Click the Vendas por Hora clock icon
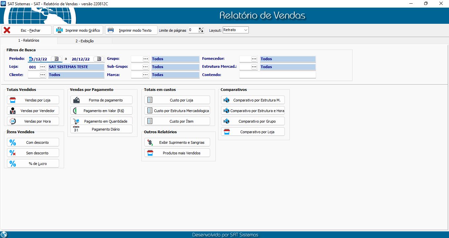This screenshot has width=449, height=238. (13, 121)
